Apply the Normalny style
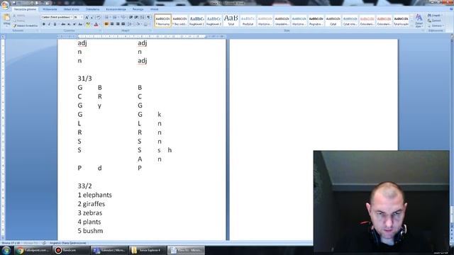 [x=162, y=21]
